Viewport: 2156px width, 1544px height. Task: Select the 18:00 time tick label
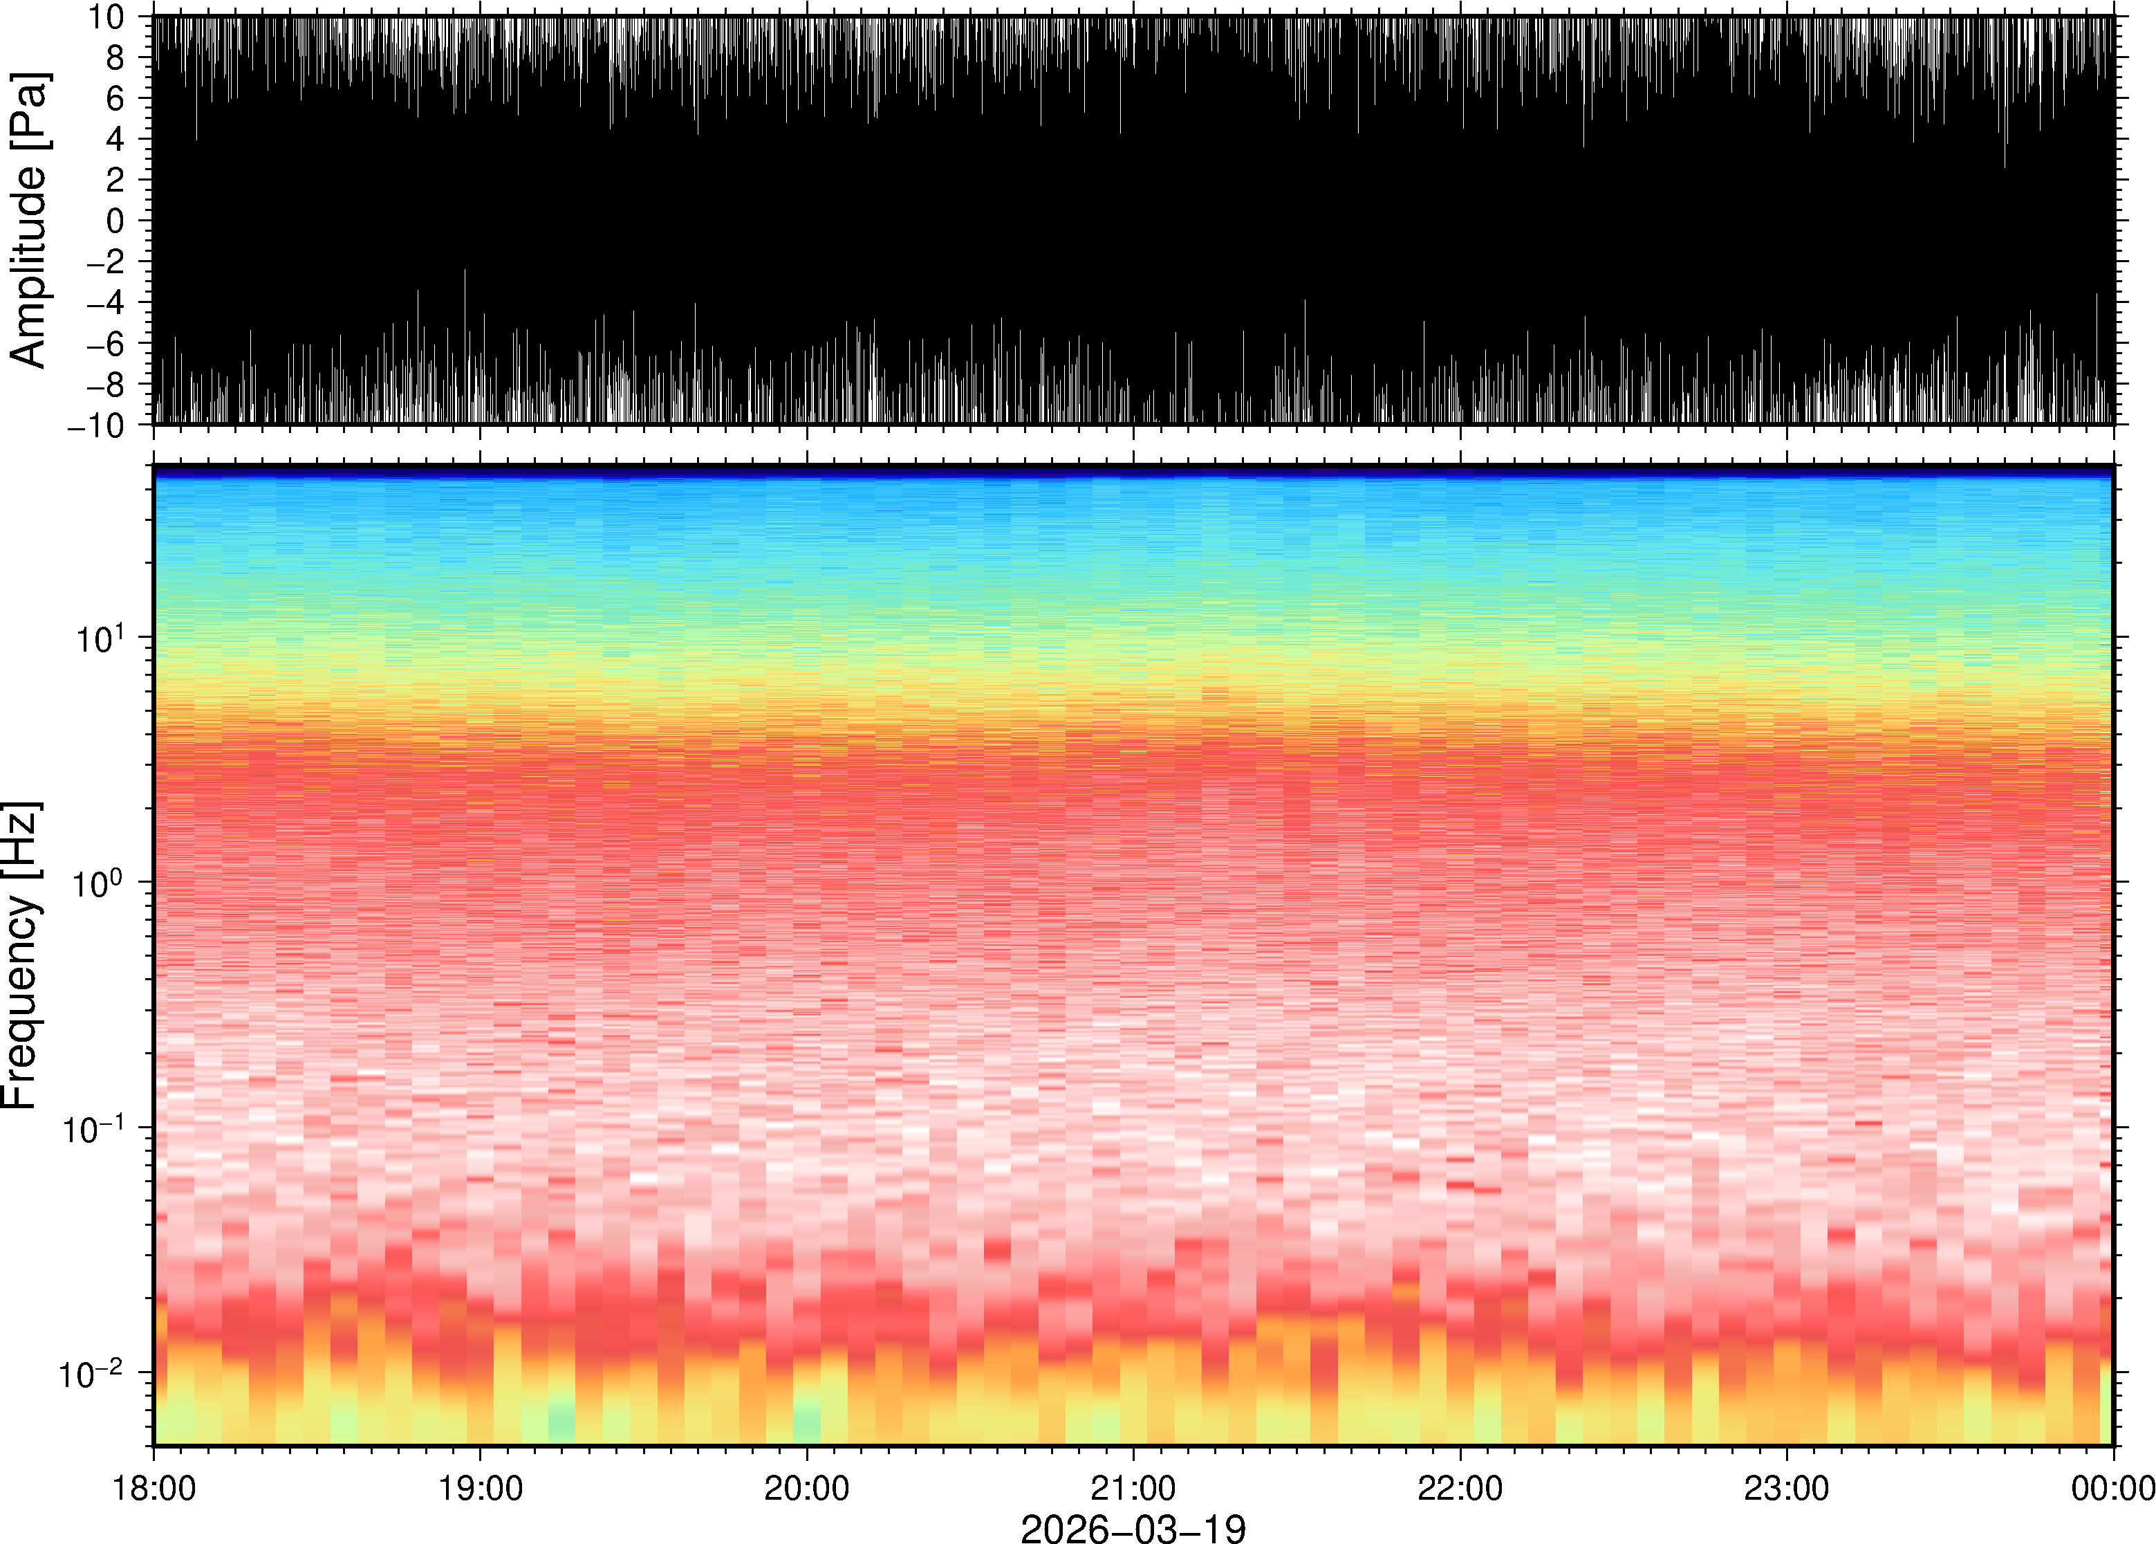coord(154,1488)
